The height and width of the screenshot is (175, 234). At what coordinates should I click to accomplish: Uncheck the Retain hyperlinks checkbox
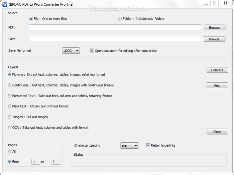tap(148, 145)
